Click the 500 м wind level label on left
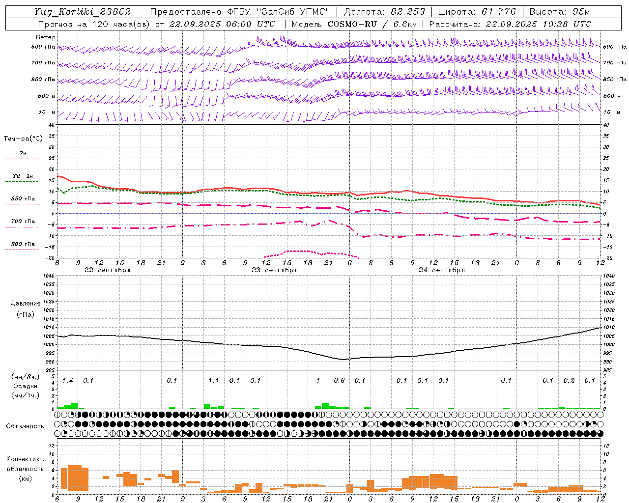 (x=47, y=96)
